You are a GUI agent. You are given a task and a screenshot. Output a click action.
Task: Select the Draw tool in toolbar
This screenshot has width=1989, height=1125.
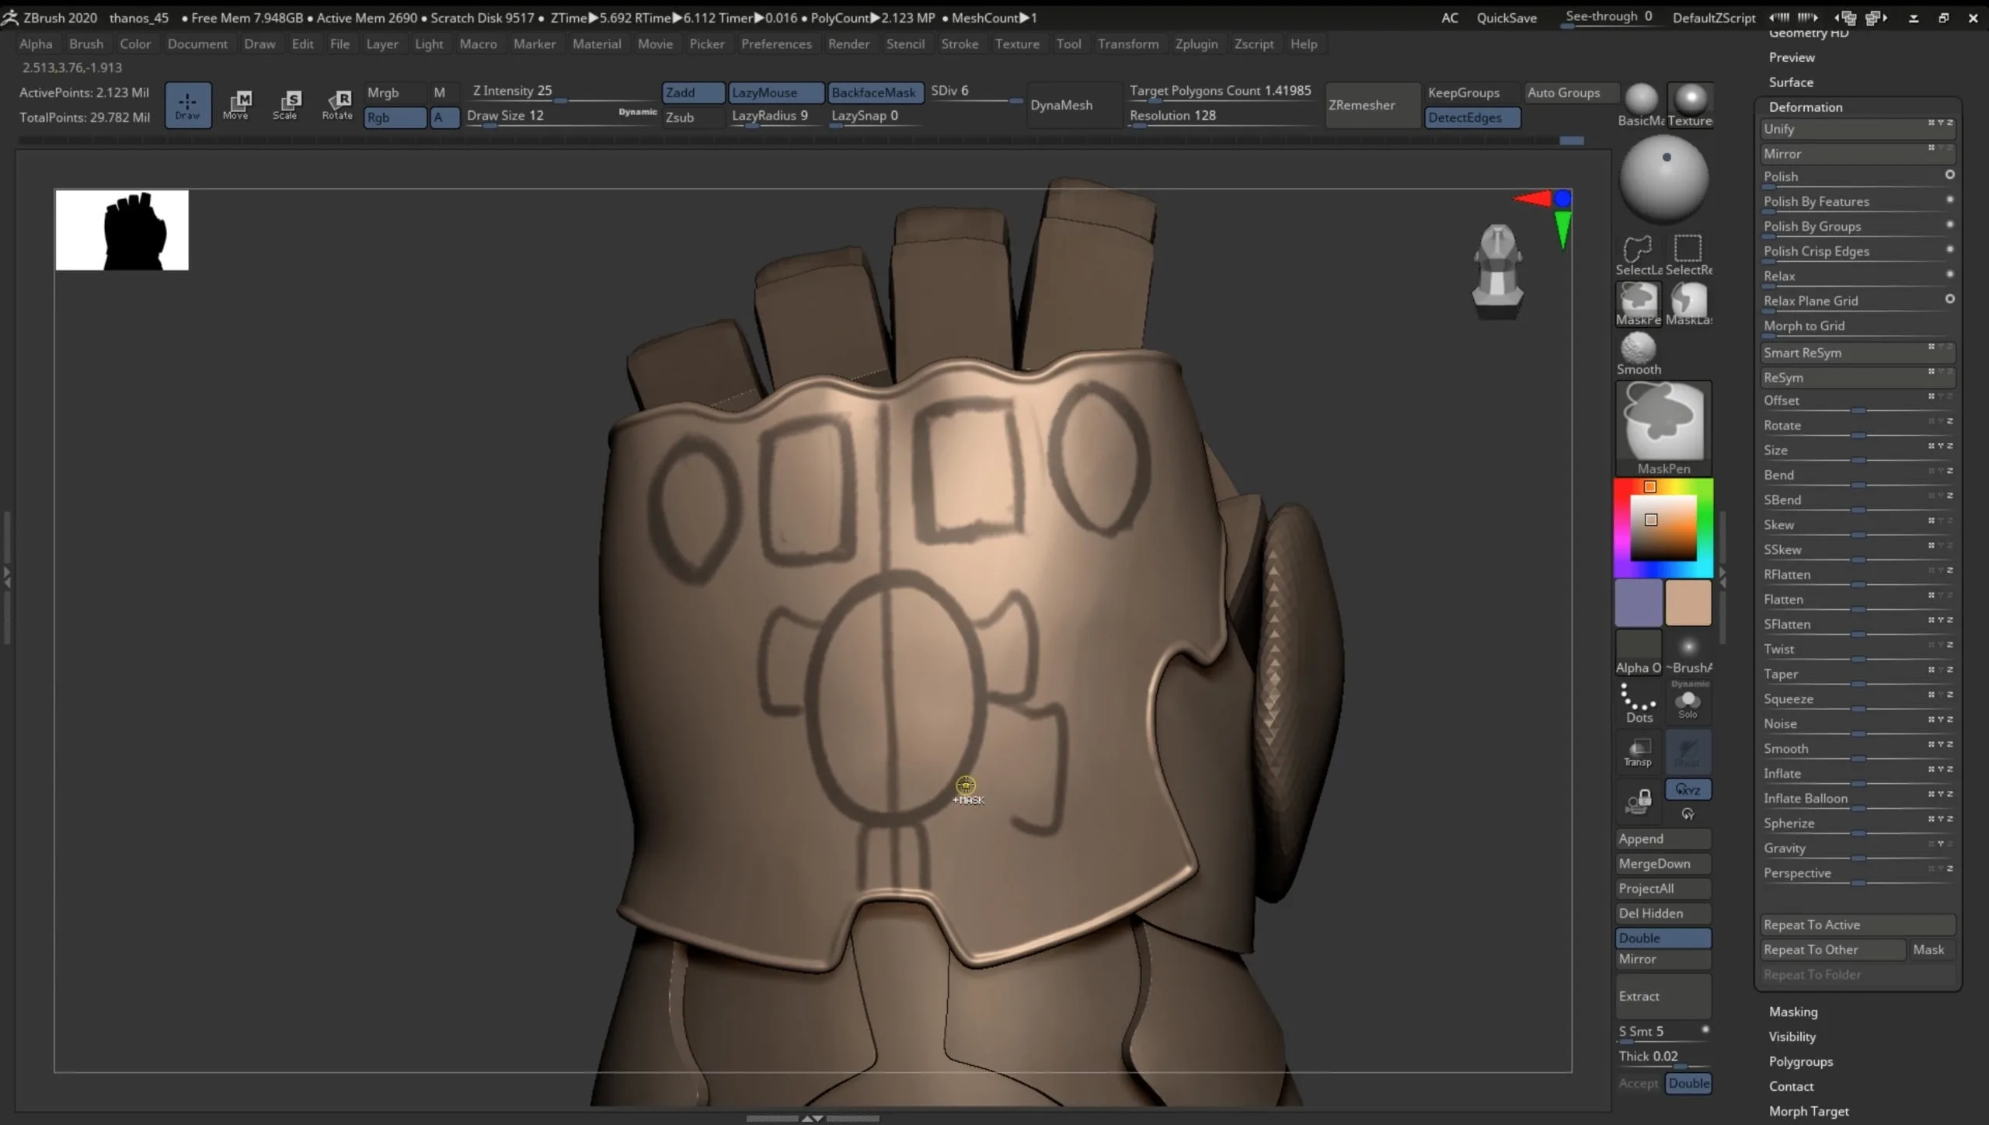(186, 104)
